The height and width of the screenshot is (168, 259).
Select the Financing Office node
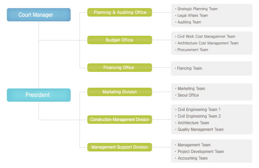tap(120, 68)
